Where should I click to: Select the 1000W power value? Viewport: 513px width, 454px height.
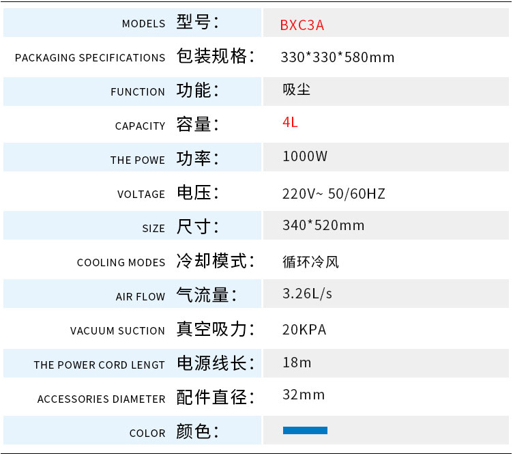click(305, 156)
